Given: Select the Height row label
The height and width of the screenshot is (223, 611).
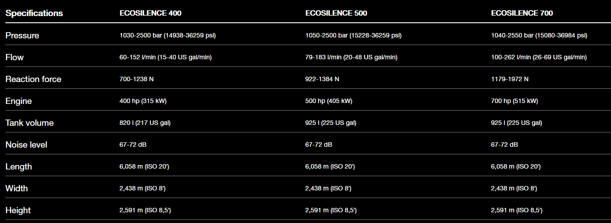Looking at the screenshot, I should [x=18, y=211].
